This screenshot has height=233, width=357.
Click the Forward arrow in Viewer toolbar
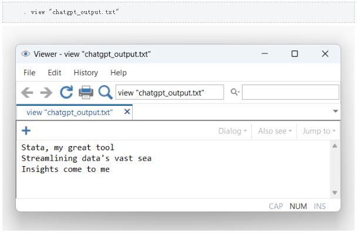(x=46, y=93)
